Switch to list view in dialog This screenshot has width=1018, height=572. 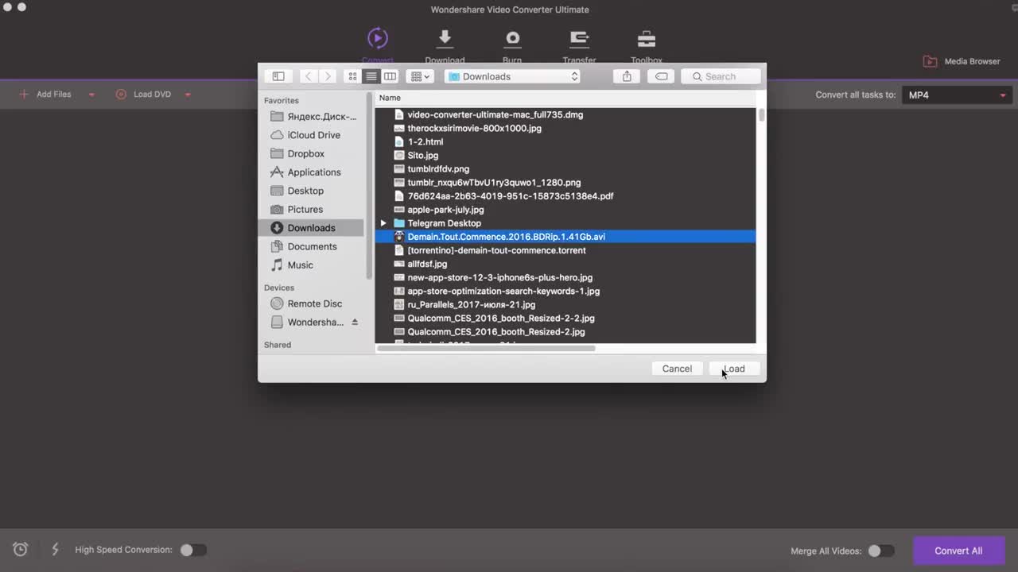[371, 76]
